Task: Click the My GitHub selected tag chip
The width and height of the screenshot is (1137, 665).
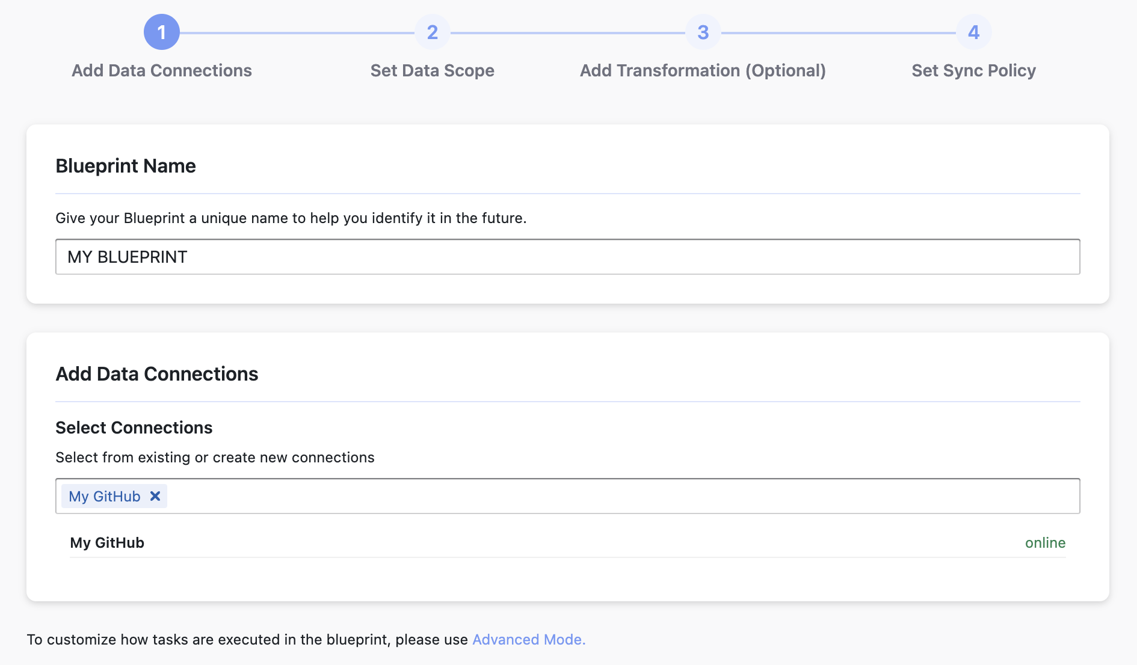Action: tap(105, 497)
